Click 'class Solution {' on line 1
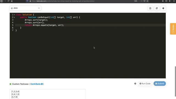This screenshot has height=99, width=176. coord(25,15)
